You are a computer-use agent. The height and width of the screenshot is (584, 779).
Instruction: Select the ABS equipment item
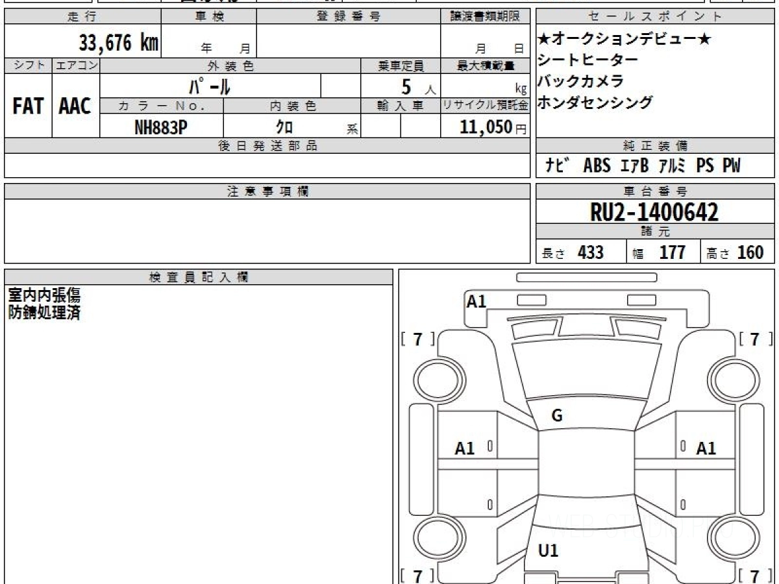pos(597,165)
